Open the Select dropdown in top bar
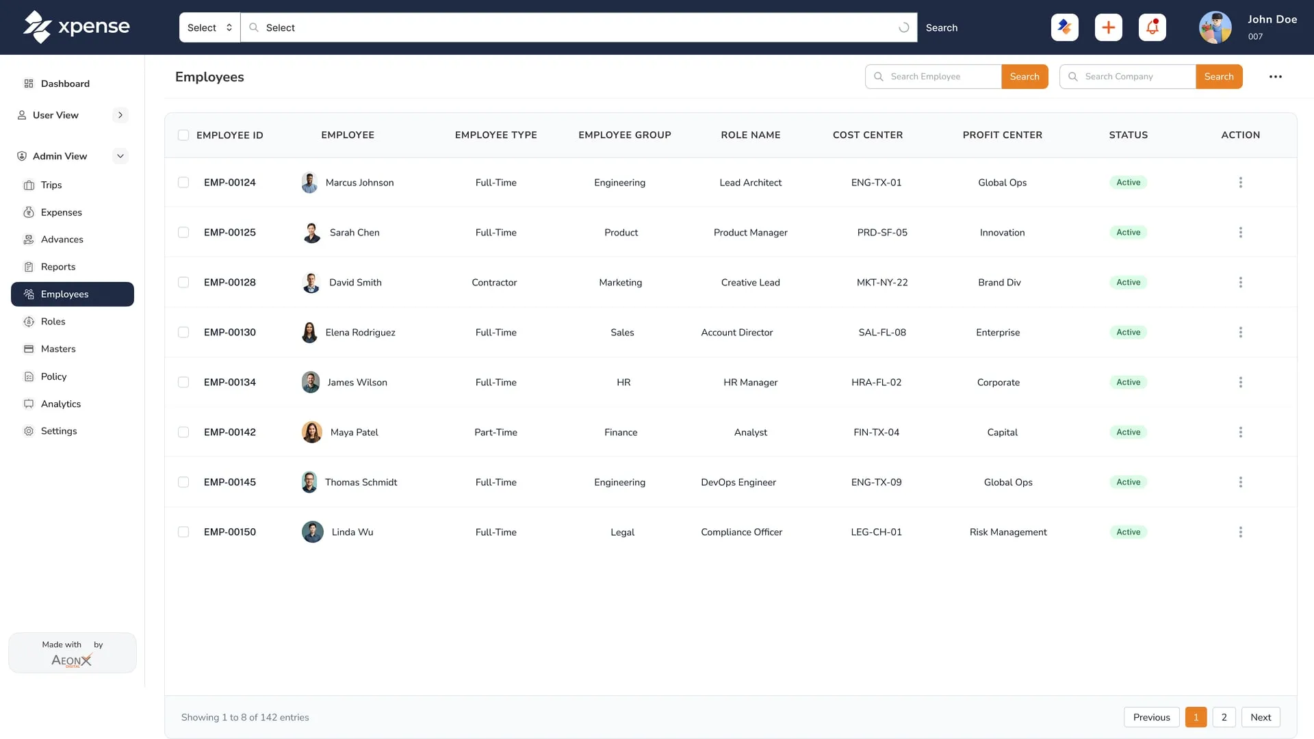 [x=209, y=27]
